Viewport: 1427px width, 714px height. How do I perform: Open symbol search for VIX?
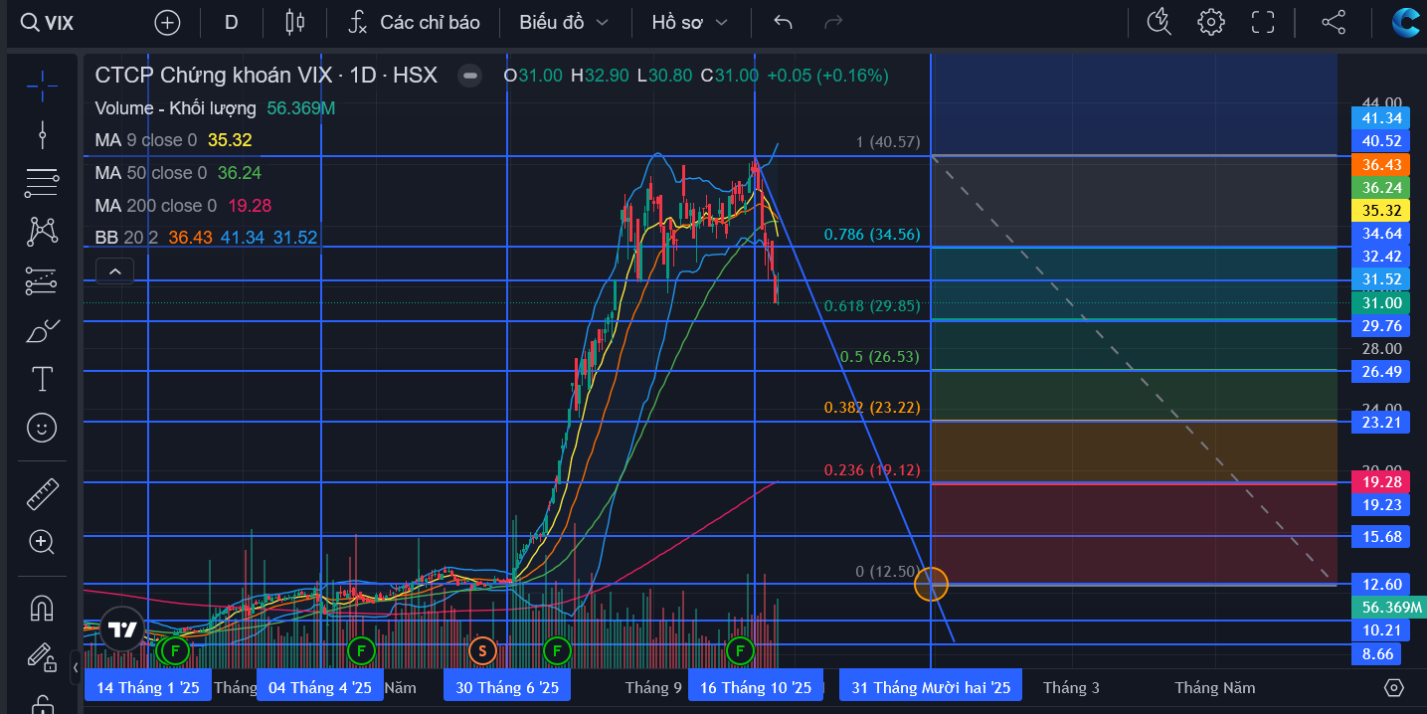point(48,22)
